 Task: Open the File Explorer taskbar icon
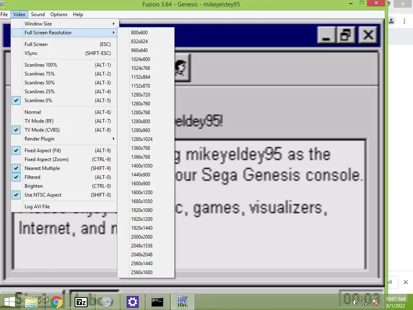(31, 302)
